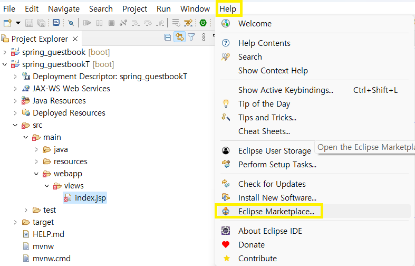
Task: Collapse the main folder
Action: pyautogui.click(x=26, y=137)
